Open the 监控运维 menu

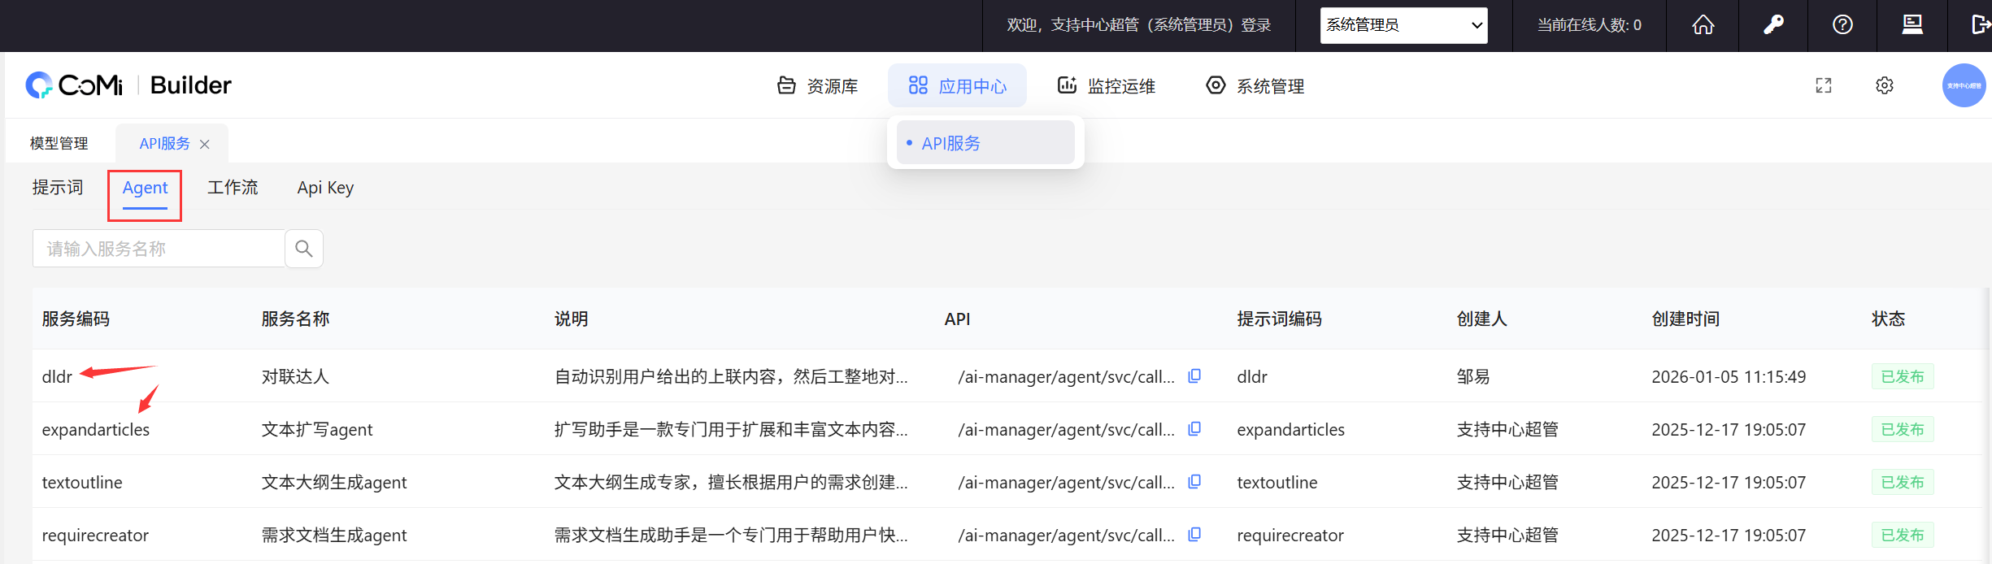click(1106, 86)
